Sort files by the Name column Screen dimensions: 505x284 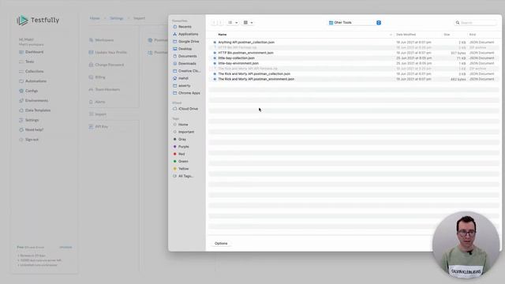click(x=223, y=35)
